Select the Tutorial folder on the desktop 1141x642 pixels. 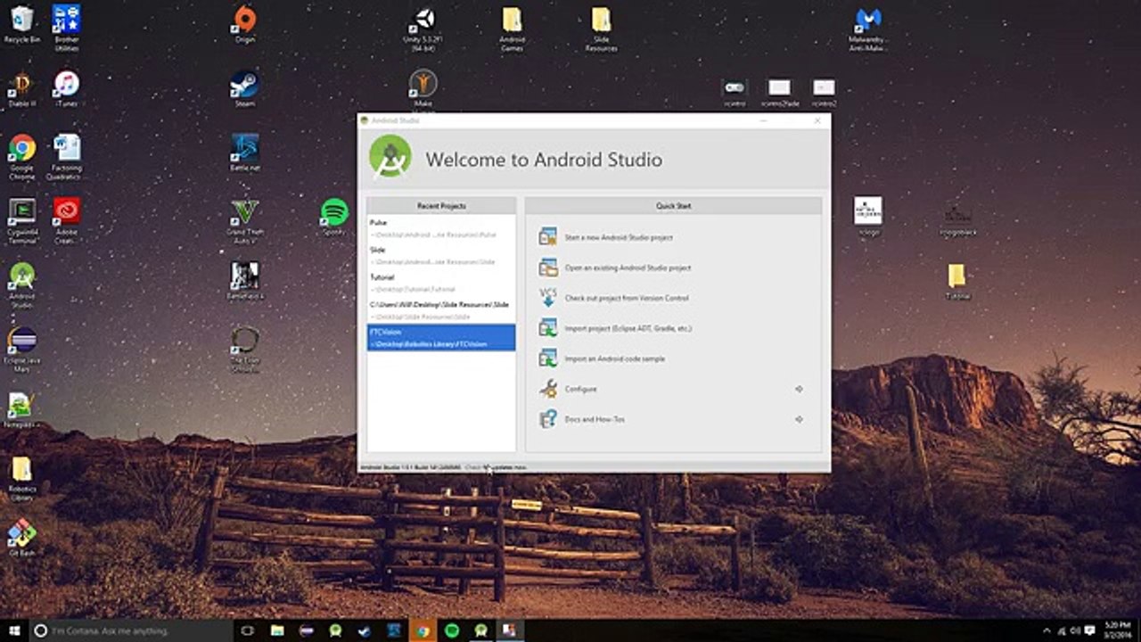point(957,281)
